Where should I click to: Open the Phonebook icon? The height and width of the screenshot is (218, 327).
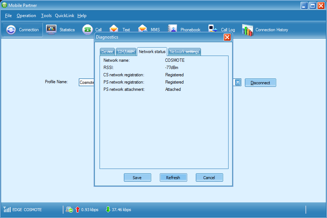(x=173, y=29)
